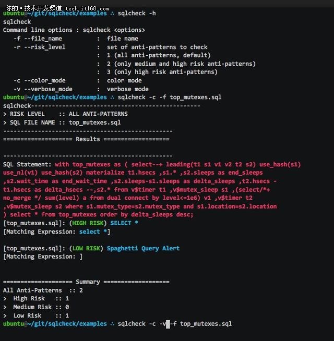334x341 pixels.
Task: Click 'Medium Risk :: 0' summary line
Action: pyautogui.click(x=36, y=307)
